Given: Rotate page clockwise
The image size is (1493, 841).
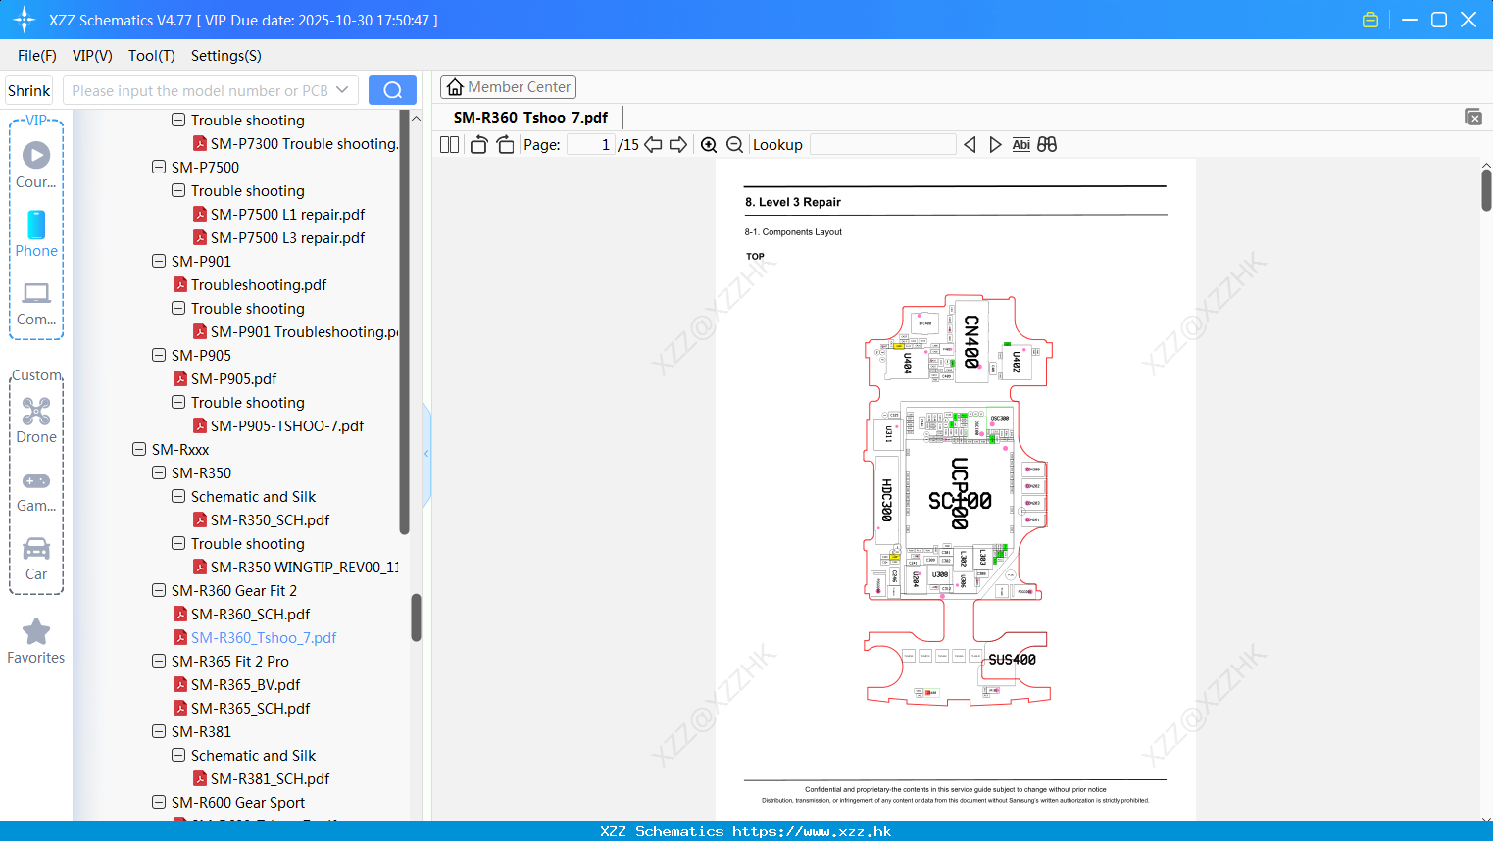Looking at the screenshot, I should [505, 144].
